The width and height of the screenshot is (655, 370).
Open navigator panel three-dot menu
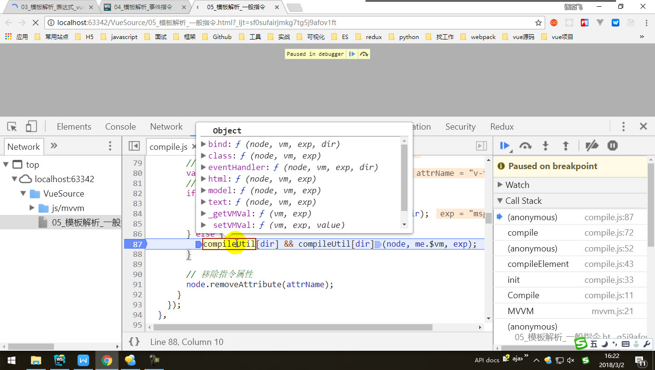tap(110, 146)
